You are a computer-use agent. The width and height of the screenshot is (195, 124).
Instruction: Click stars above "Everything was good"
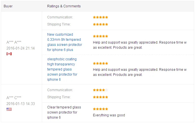[100, 109]
